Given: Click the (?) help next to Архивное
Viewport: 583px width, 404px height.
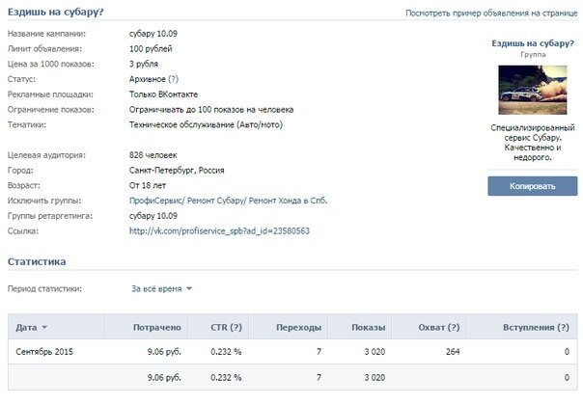Looking at the screenshot, I should [173, 79].
